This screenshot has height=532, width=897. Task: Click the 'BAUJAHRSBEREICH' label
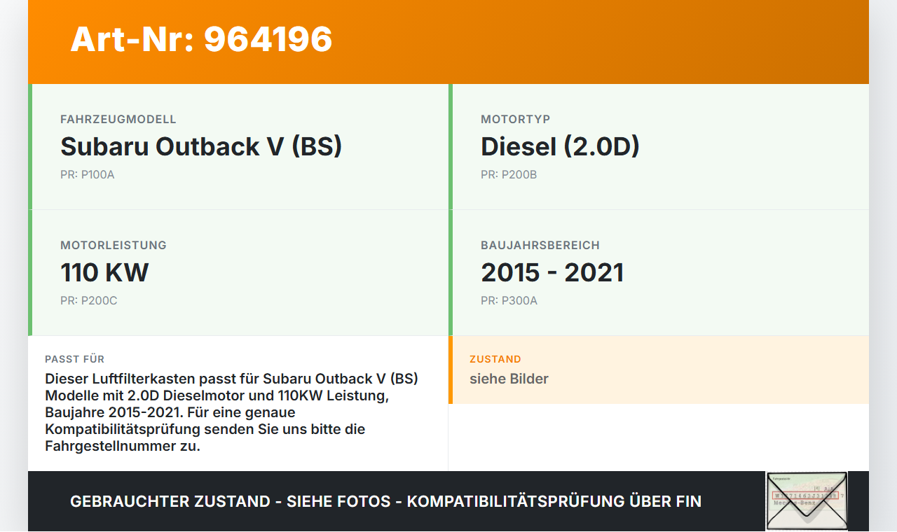[540, 246]
